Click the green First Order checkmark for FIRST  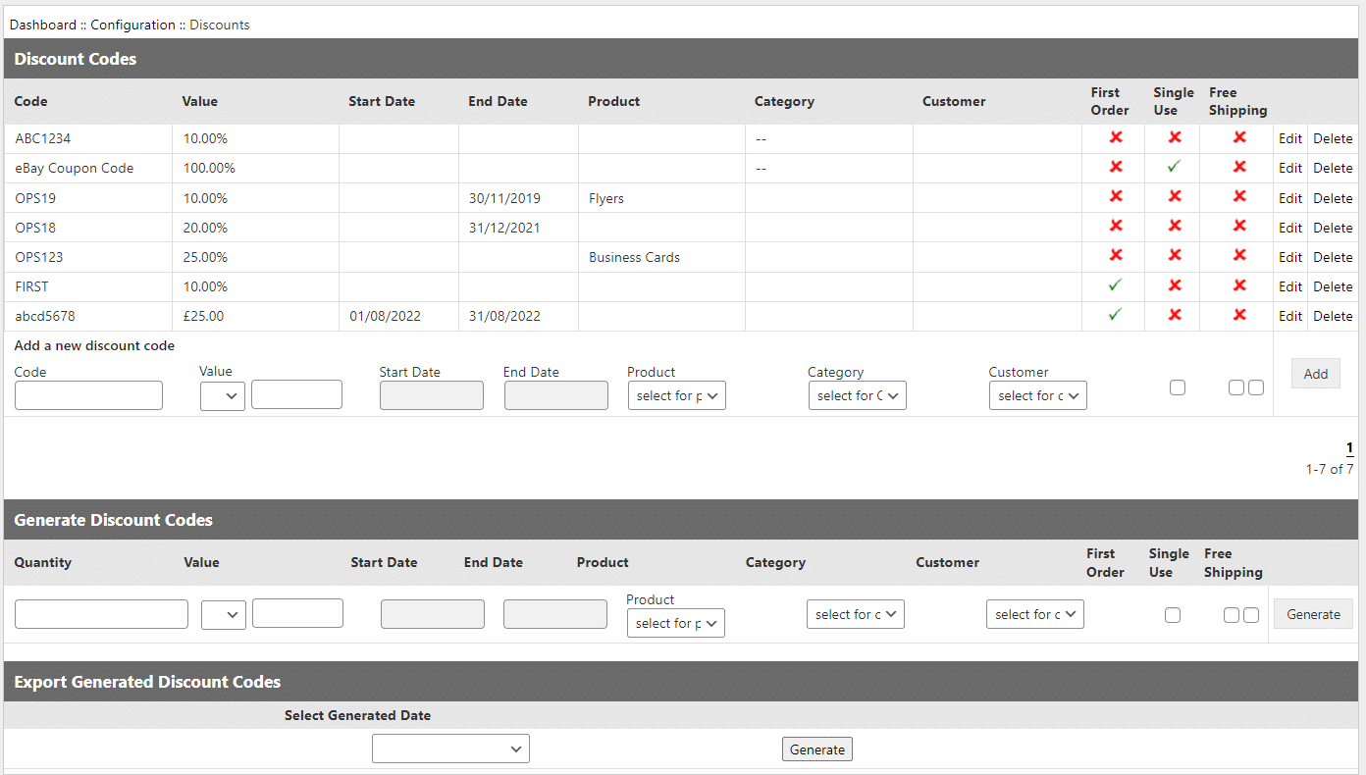(1115, 285)
